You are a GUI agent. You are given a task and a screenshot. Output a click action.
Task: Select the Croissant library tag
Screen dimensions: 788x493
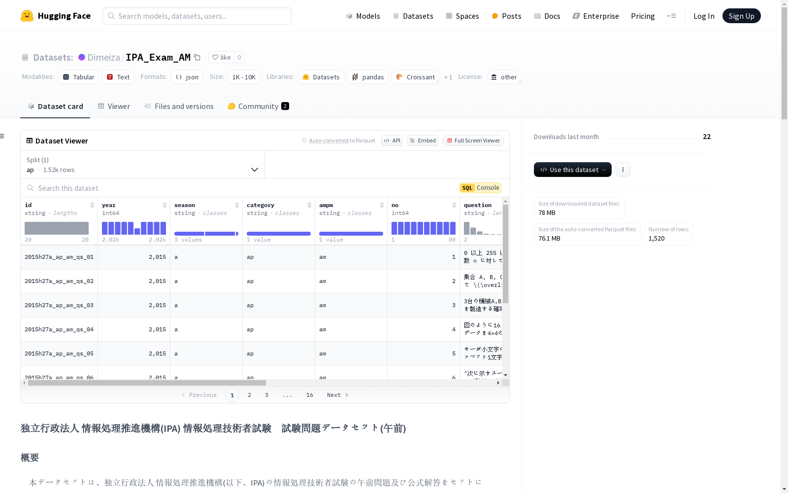point(416,77)
